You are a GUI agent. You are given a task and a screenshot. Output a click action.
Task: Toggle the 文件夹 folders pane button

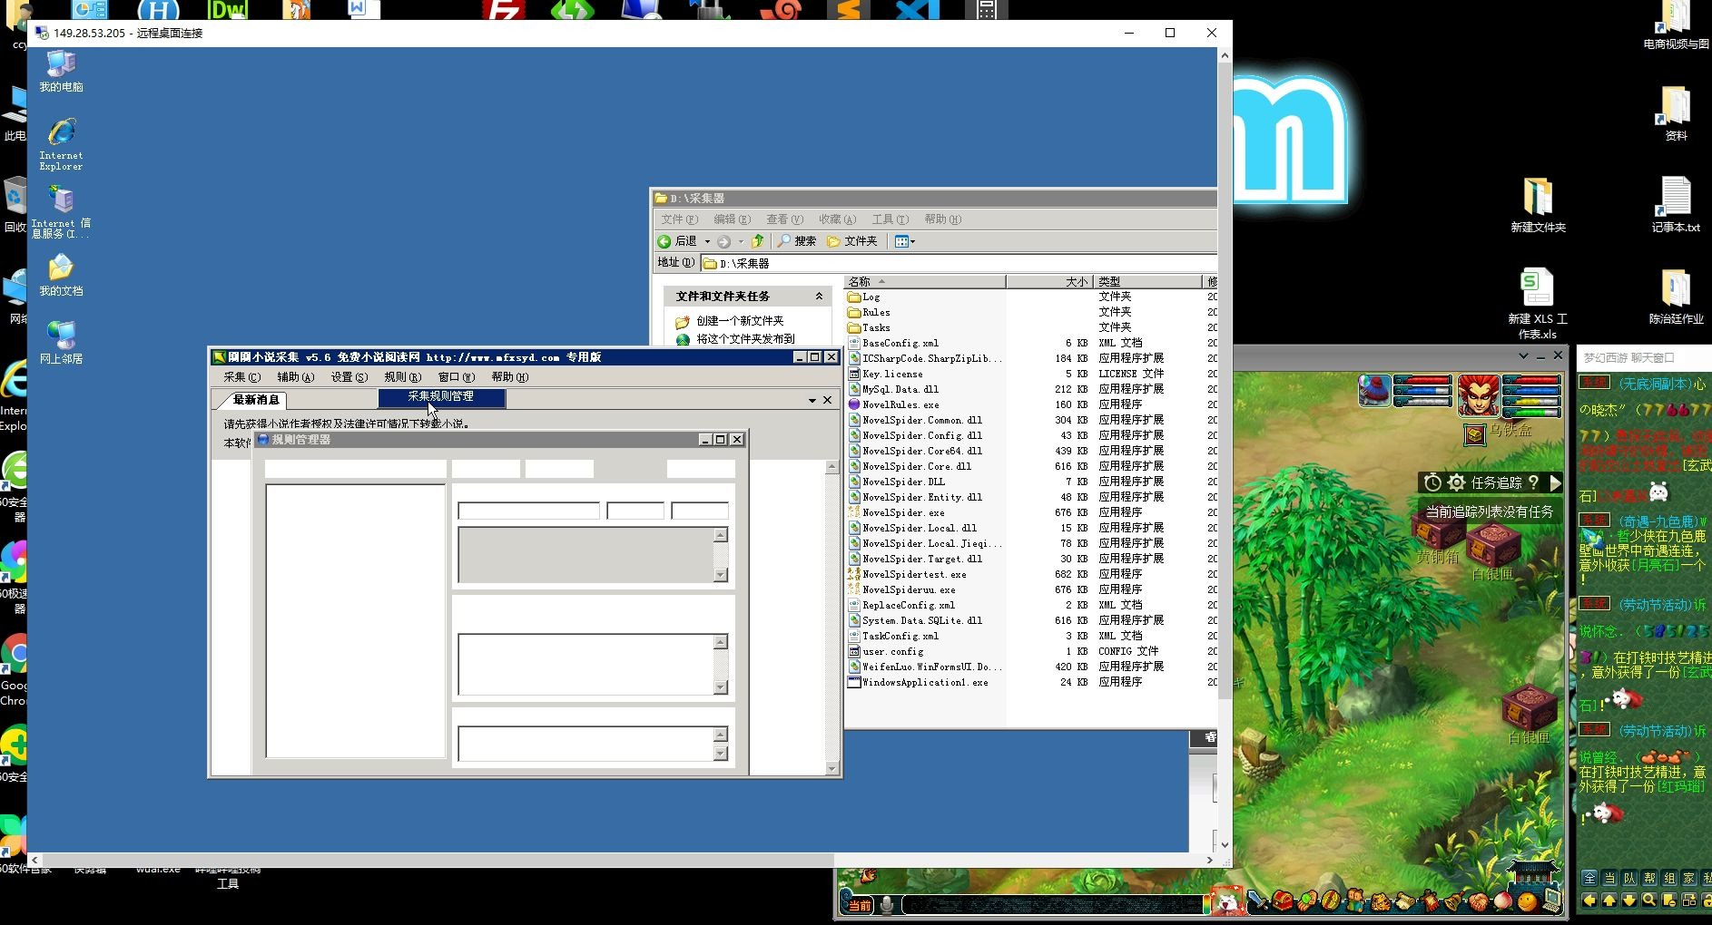[852, 241]
